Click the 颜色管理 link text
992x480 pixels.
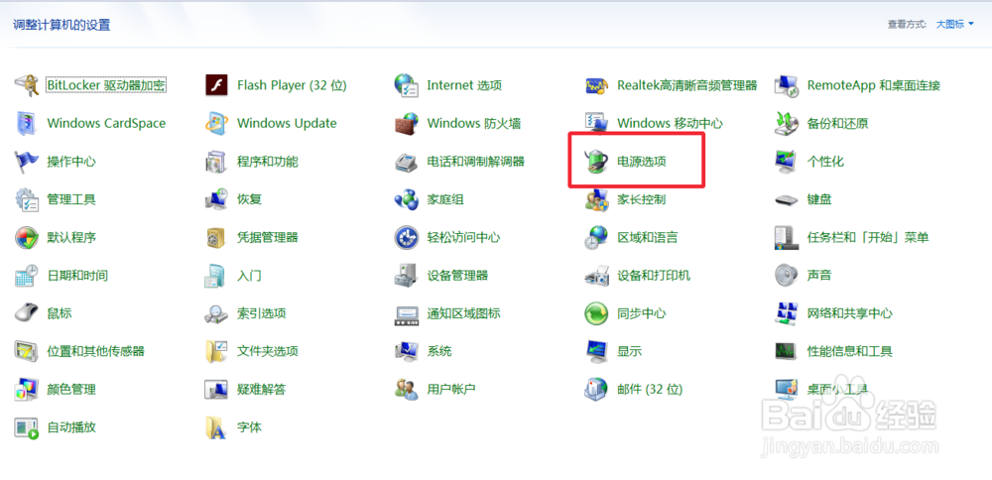pyautogui.click(x=71, y=389)
